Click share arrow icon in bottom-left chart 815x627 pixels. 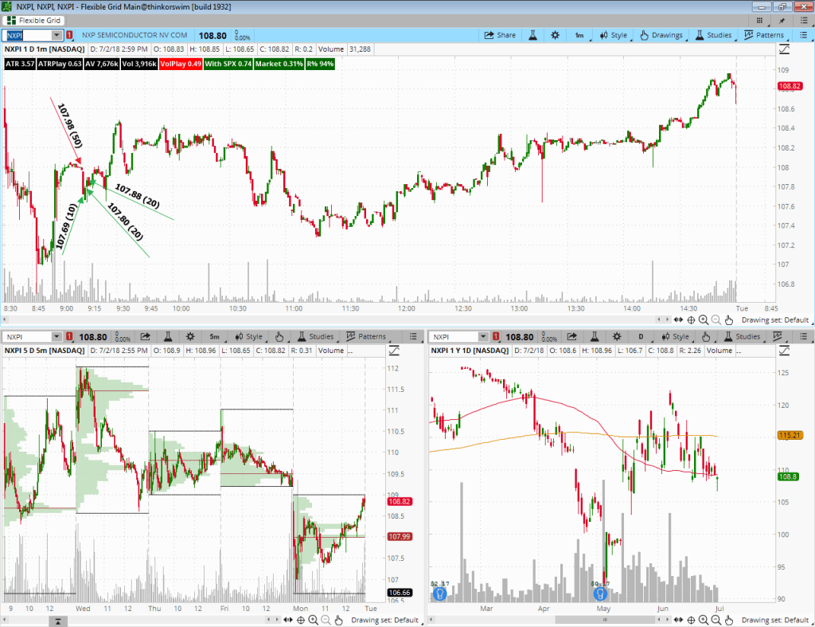coord(146,336)
